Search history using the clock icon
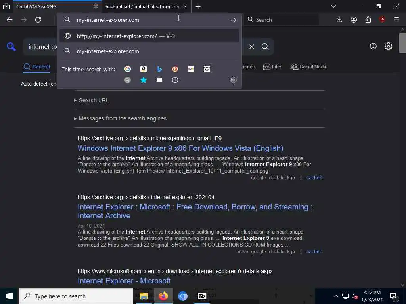This screenshot has height=304, width=406. tap(175, 80)
